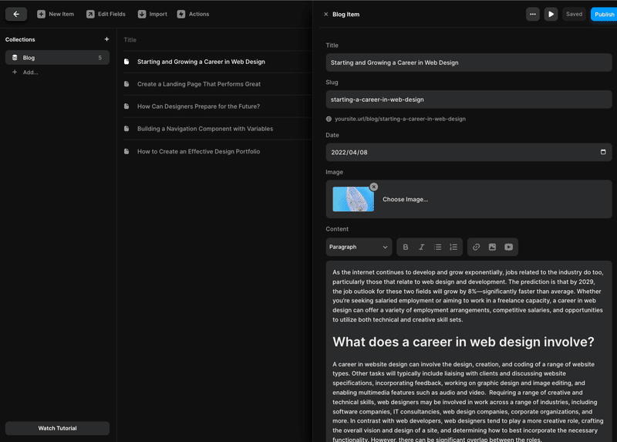Open the calendar date picker icon

pyautogui.click(x=603, y=152)
